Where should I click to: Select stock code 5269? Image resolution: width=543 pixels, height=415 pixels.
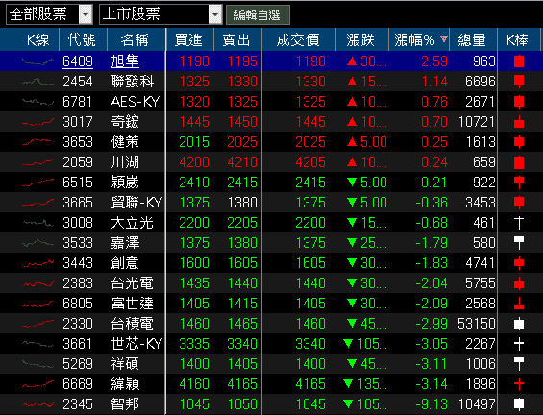point(78,364)
